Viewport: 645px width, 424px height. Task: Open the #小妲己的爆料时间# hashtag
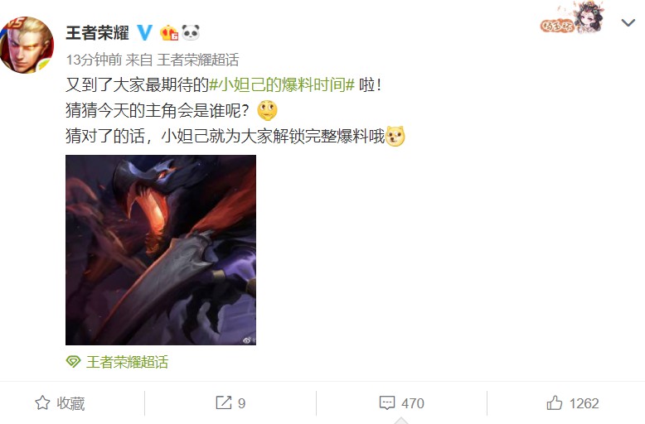[x=282, y=84]
